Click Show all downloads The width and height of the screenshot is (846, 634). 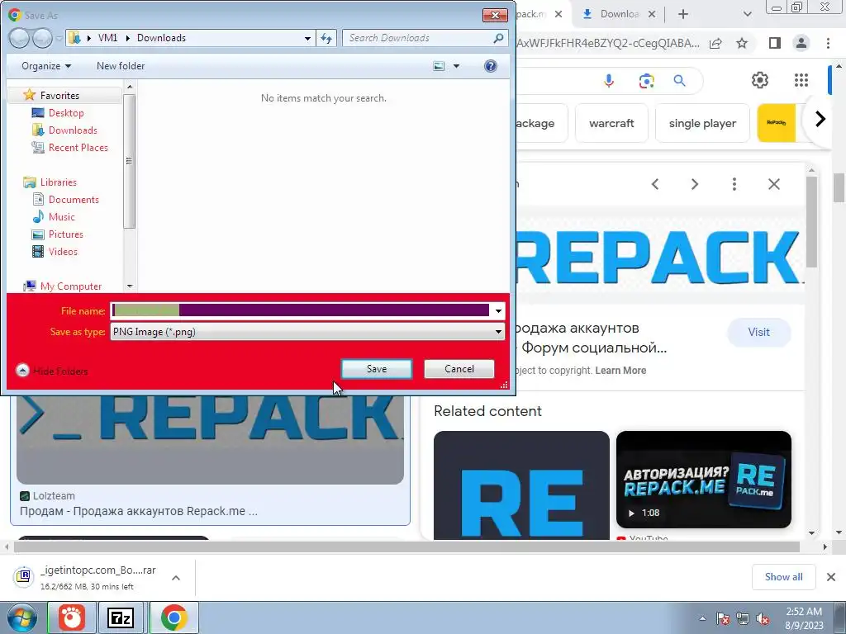(783, 577)
